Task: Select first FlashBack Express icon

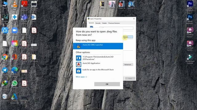Action: (190, 32)
